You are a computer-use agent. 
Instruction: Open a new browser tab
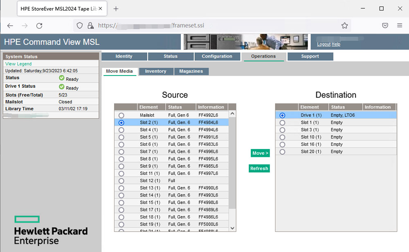116,9
